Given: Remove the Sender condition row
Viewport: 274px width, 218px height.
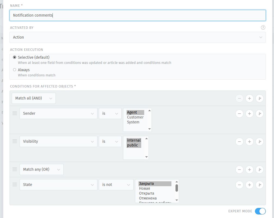Looking at the screenshot, I should 239,114.
